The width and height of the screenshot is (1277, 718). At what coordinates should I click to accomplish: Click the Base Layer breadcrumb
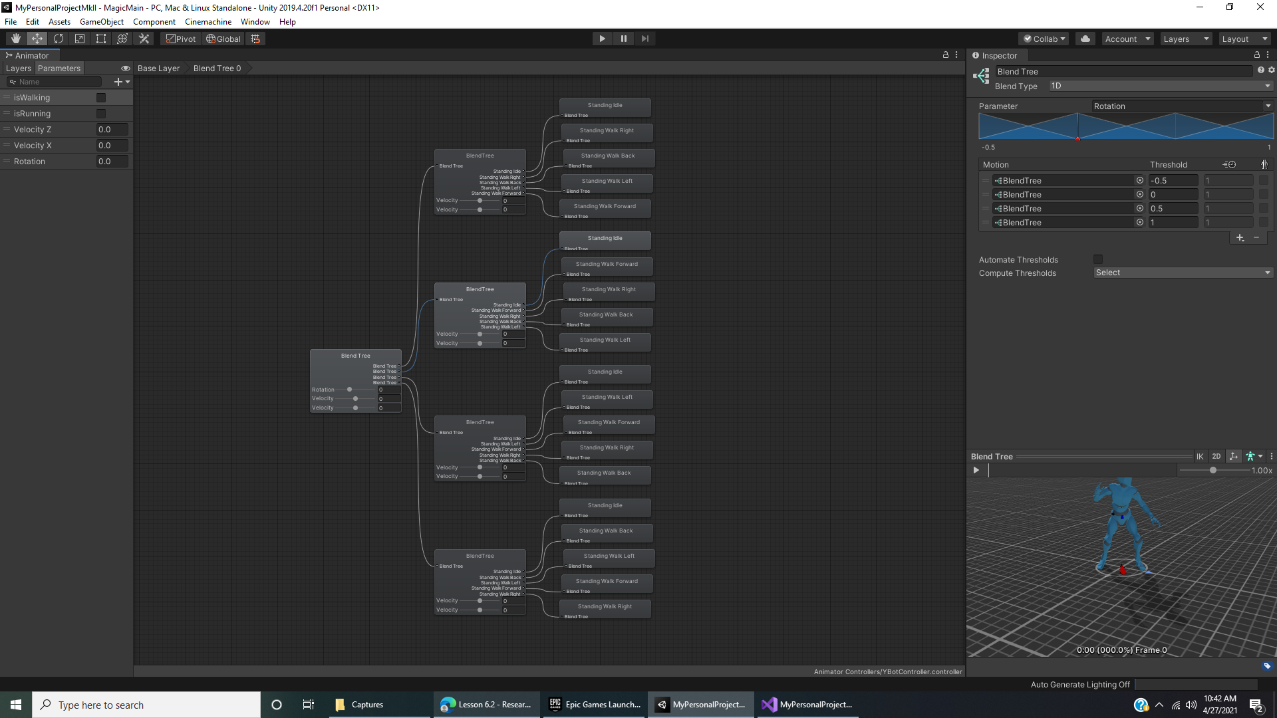tap(158, 68)
